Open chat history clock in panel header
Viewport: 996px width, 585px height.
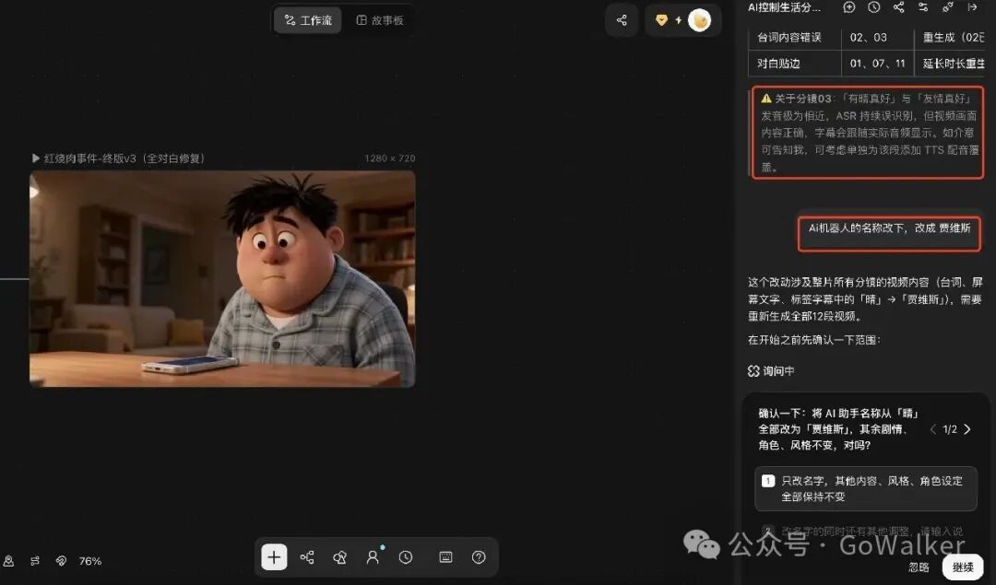coord(874,7)
